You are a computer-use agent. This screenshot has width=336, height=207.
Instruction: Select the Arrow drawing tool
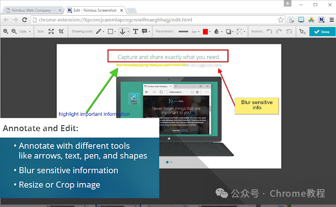122,32
